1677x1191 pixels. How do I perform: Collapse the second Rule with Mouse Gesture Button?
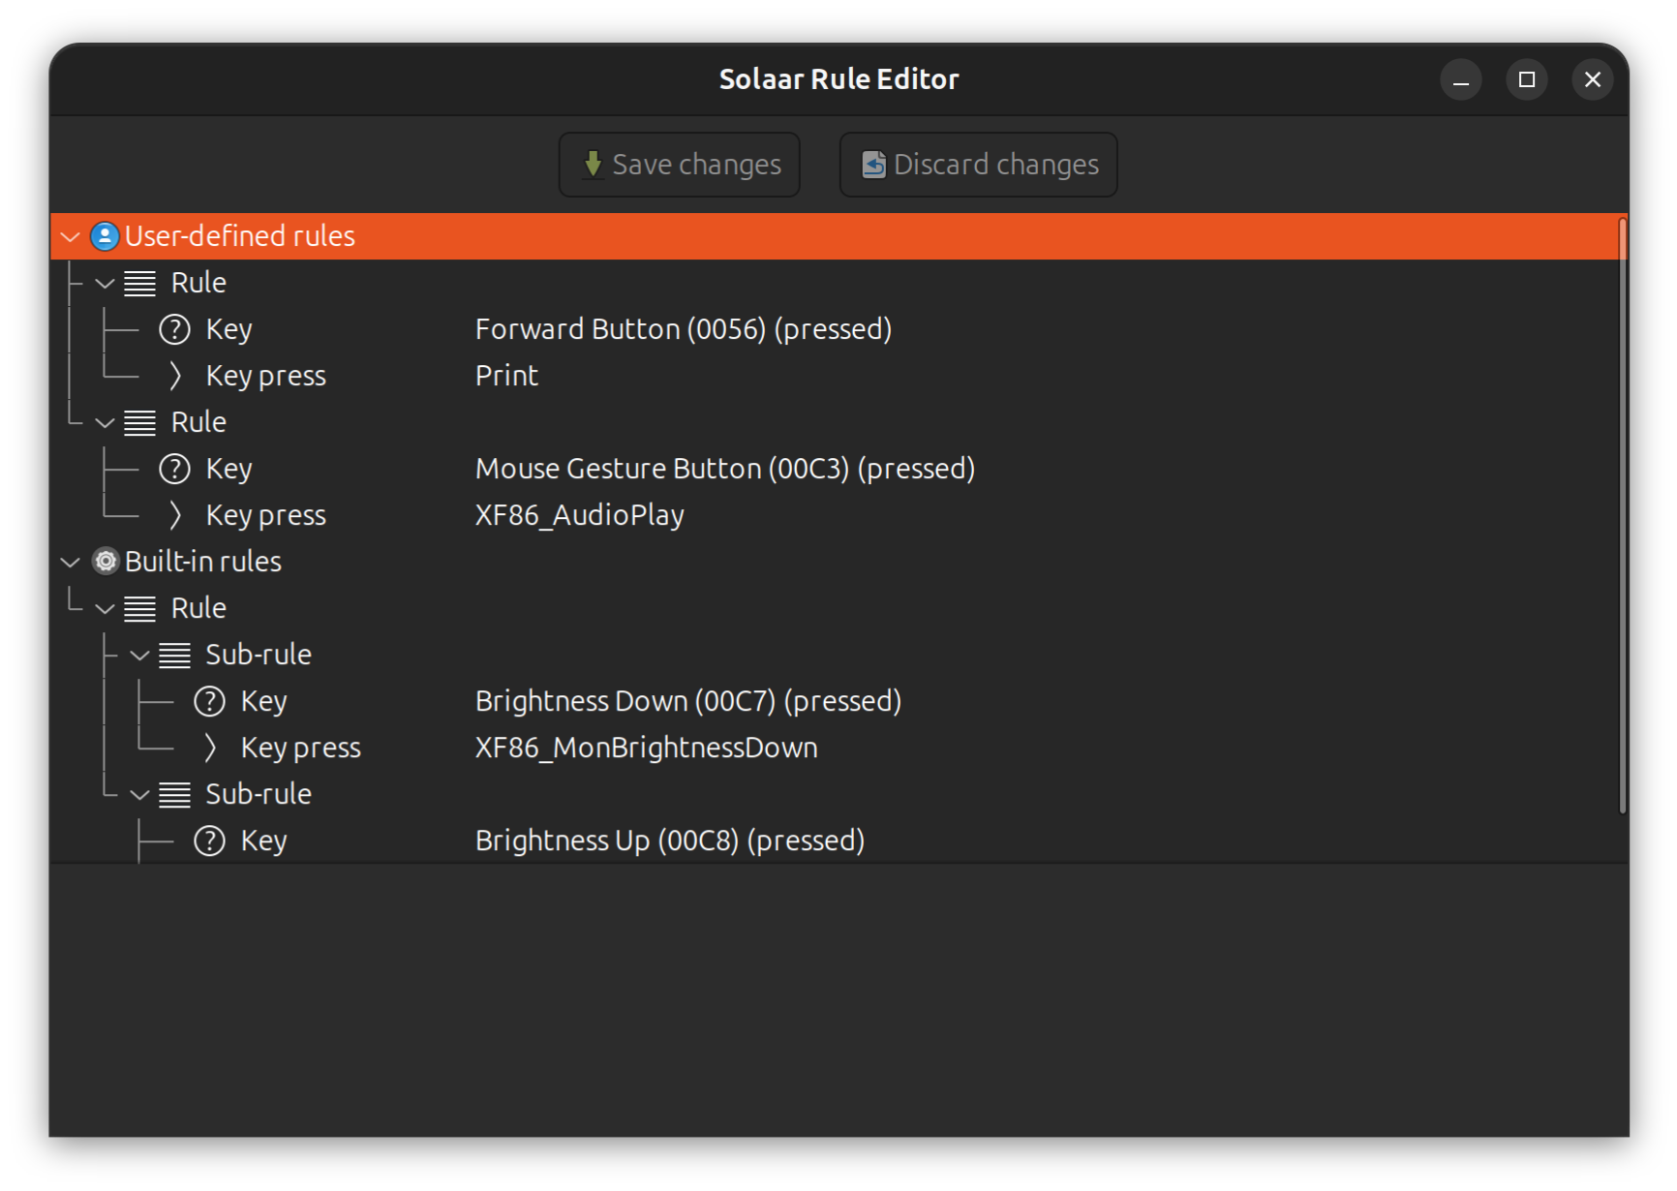point(105,423)
